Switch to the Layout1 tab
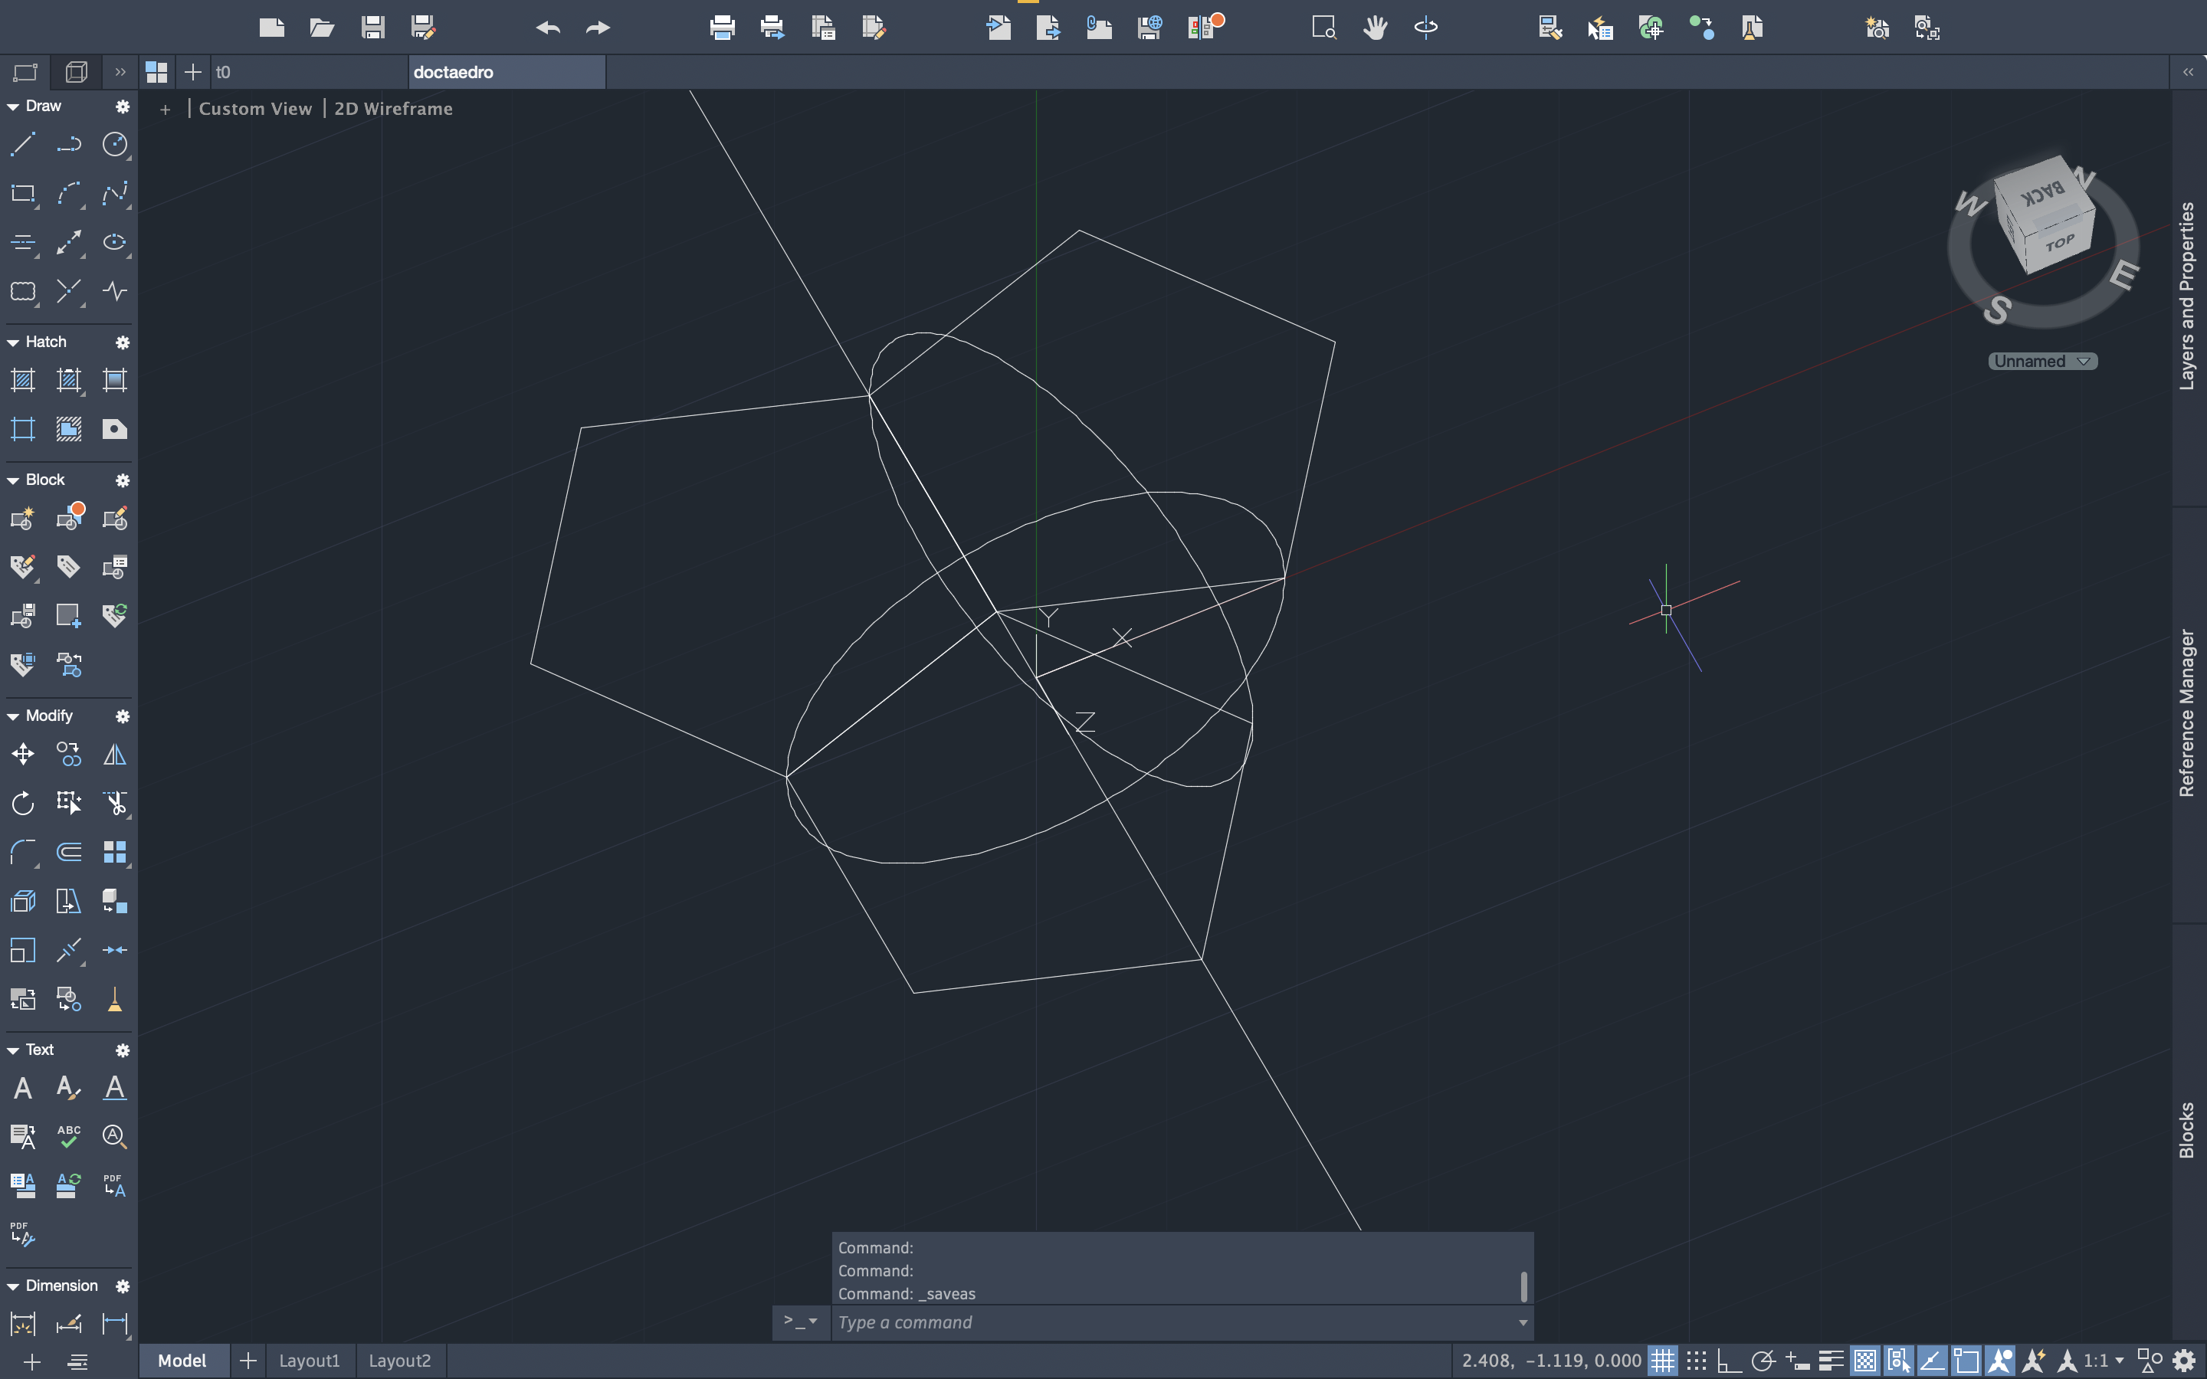This screenshot has height=1379, width=2207. [309, 1361]
